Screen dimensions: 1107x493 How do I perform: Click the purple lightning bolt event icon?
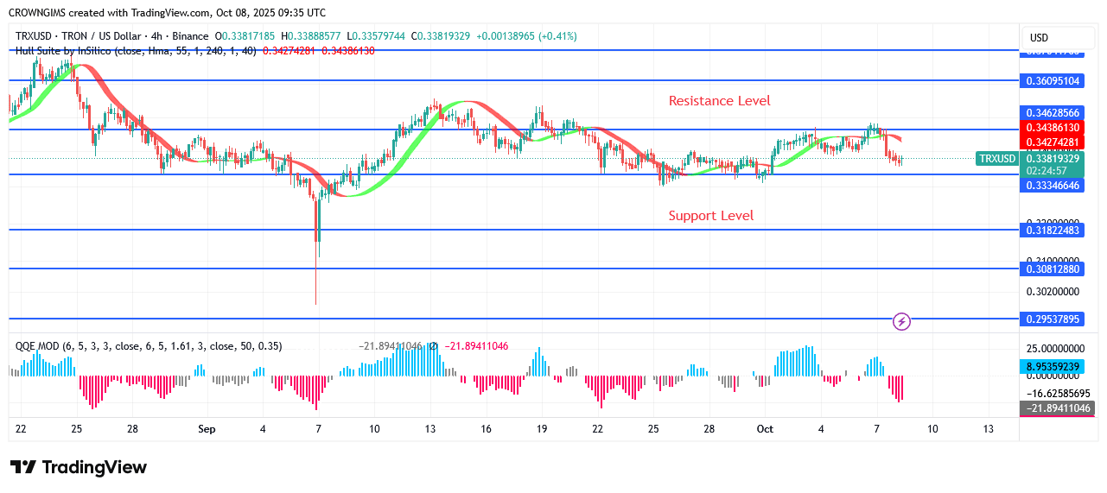click(x=901, y=322)
